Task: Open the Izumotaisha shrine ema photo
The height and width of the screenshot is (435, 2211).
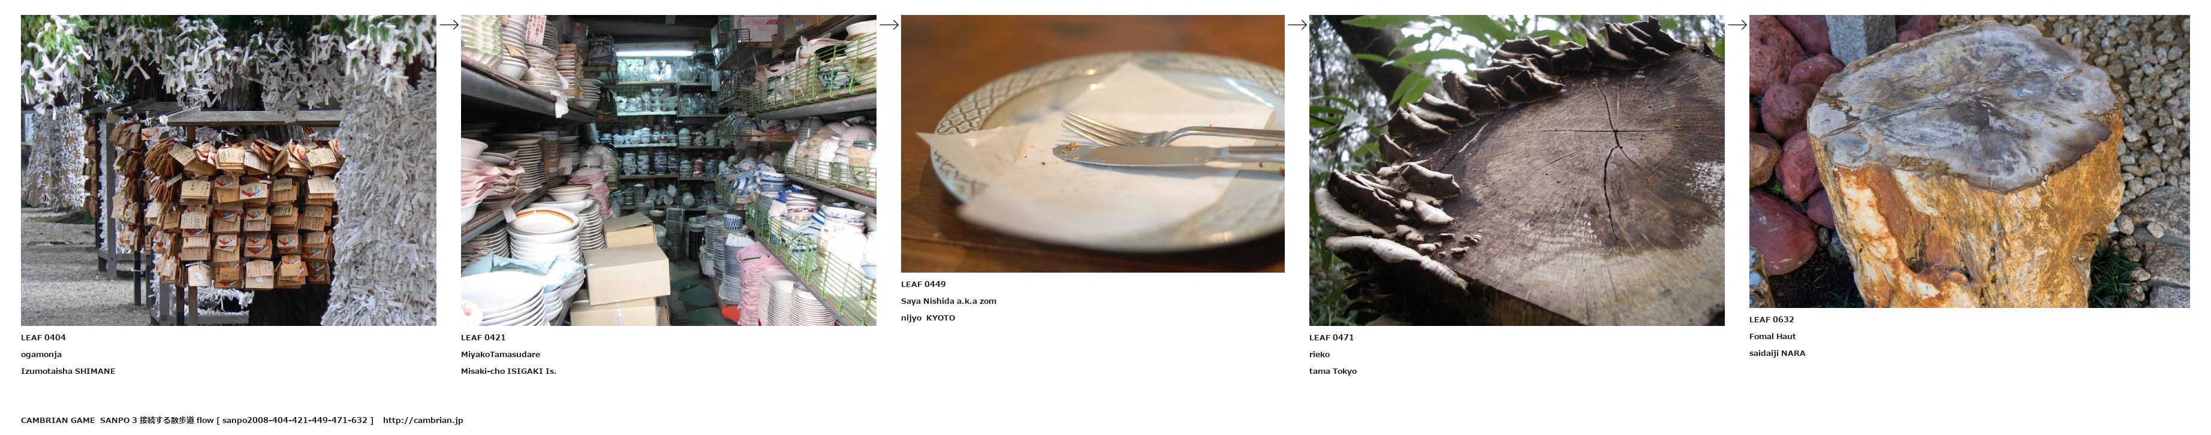Action: click(228, 170)
